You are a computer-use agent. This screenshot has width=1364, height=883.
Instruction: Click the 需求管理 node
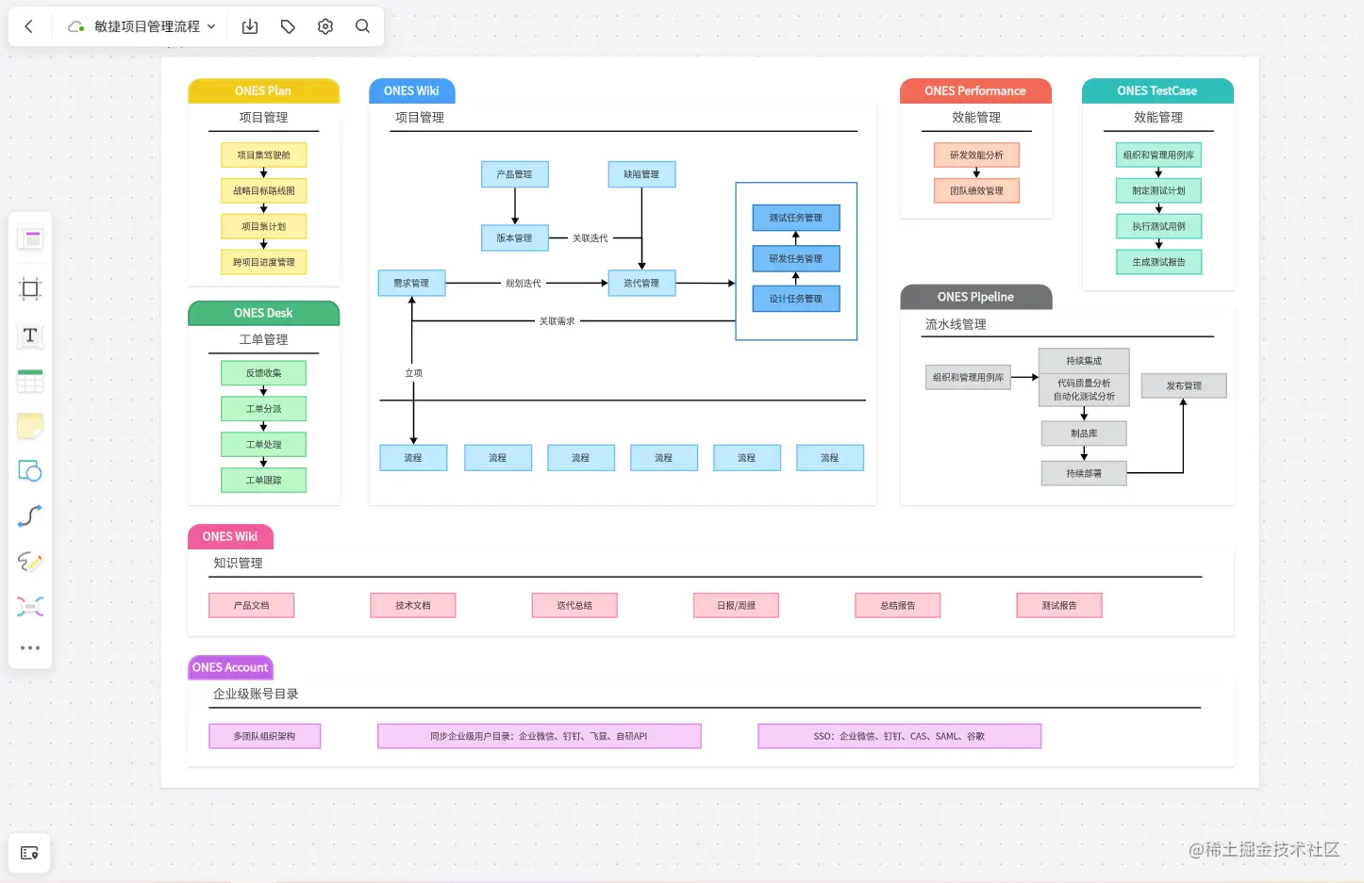click(411, 283)
